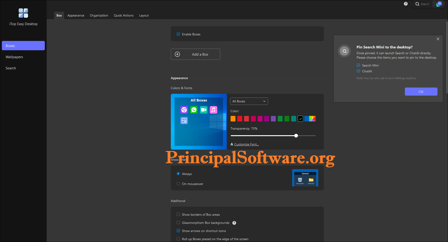The width and height of the screenshot is (448, 242).
Task: Click the video camera icon in the preview
Action: point(204,110)
